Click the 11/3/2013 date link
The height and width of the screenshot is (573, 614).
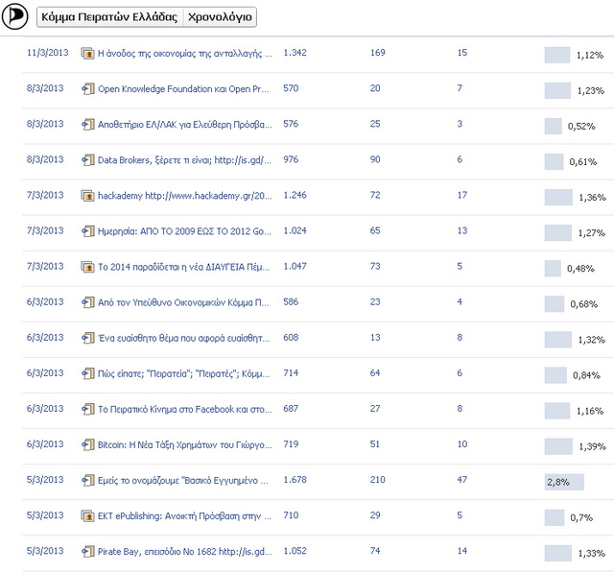point(45,53)
